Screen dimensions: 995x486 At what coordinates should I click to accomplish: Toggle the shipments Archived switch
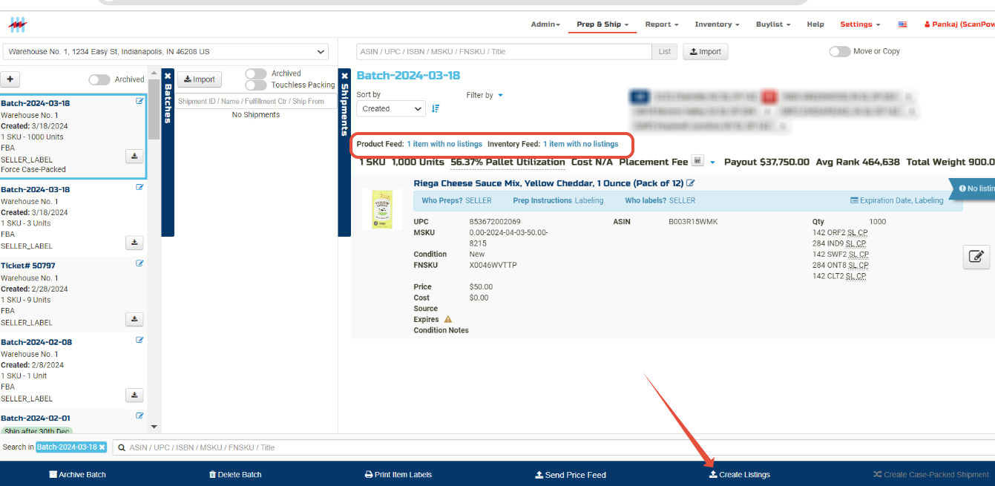coord(256,73)
